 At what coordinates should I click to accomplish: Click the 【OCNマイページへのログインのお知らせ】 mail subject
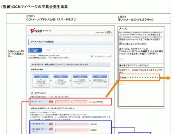pyautogui.click(x=140, y=35)
